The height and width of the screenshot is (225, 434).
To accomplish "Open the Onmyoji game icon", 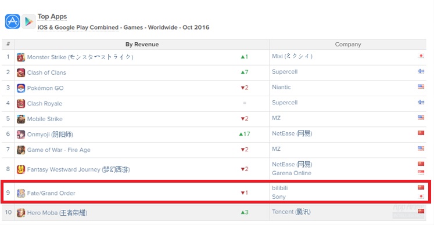I will pyautogui.click(x=21, y=135).
